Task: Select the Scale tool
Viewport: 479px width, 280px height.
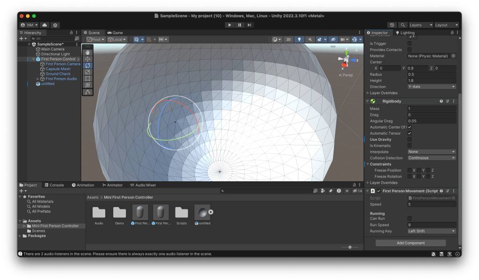Action: pos(87,72)
